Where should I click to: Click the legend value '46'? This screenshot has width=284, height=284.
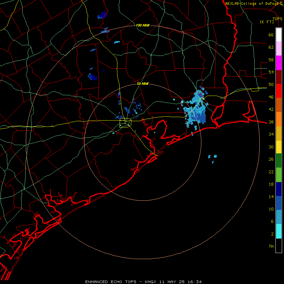271,97
